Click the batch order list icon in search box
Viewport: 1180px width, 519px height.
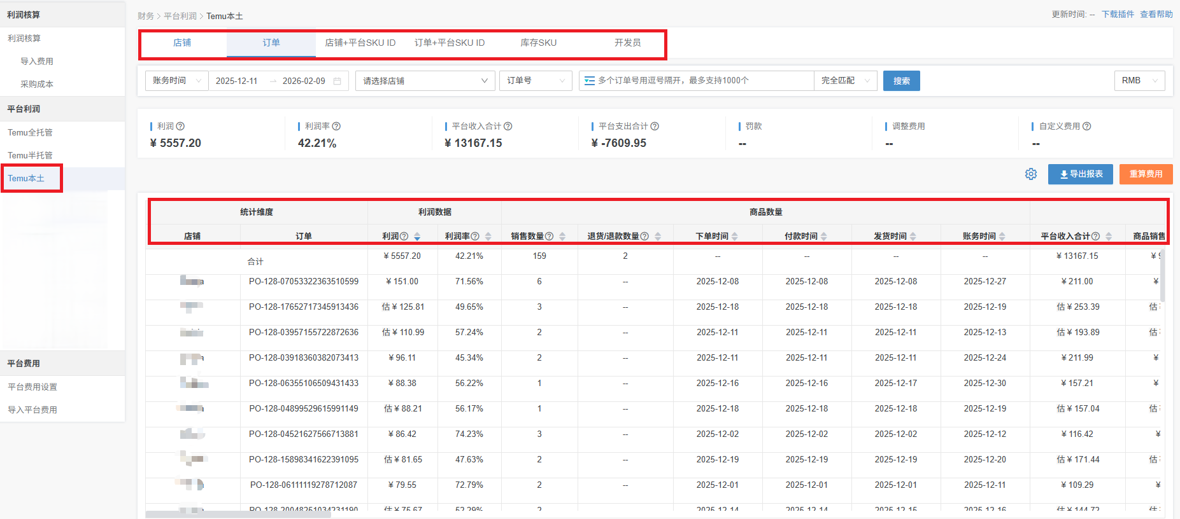590,81
